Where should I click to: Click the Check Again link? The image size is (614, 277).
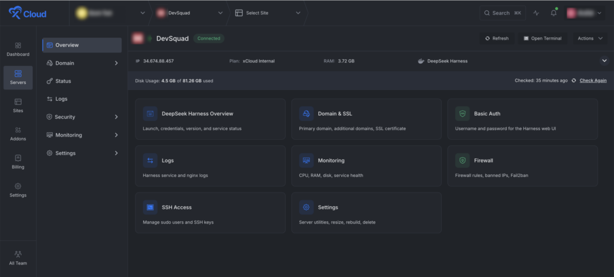(x=593, y=80)
